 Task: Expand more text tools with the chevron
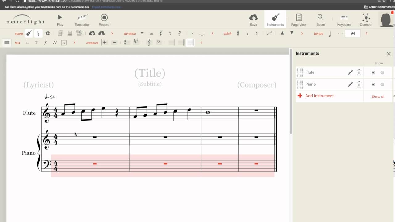(x=74, y=43)
